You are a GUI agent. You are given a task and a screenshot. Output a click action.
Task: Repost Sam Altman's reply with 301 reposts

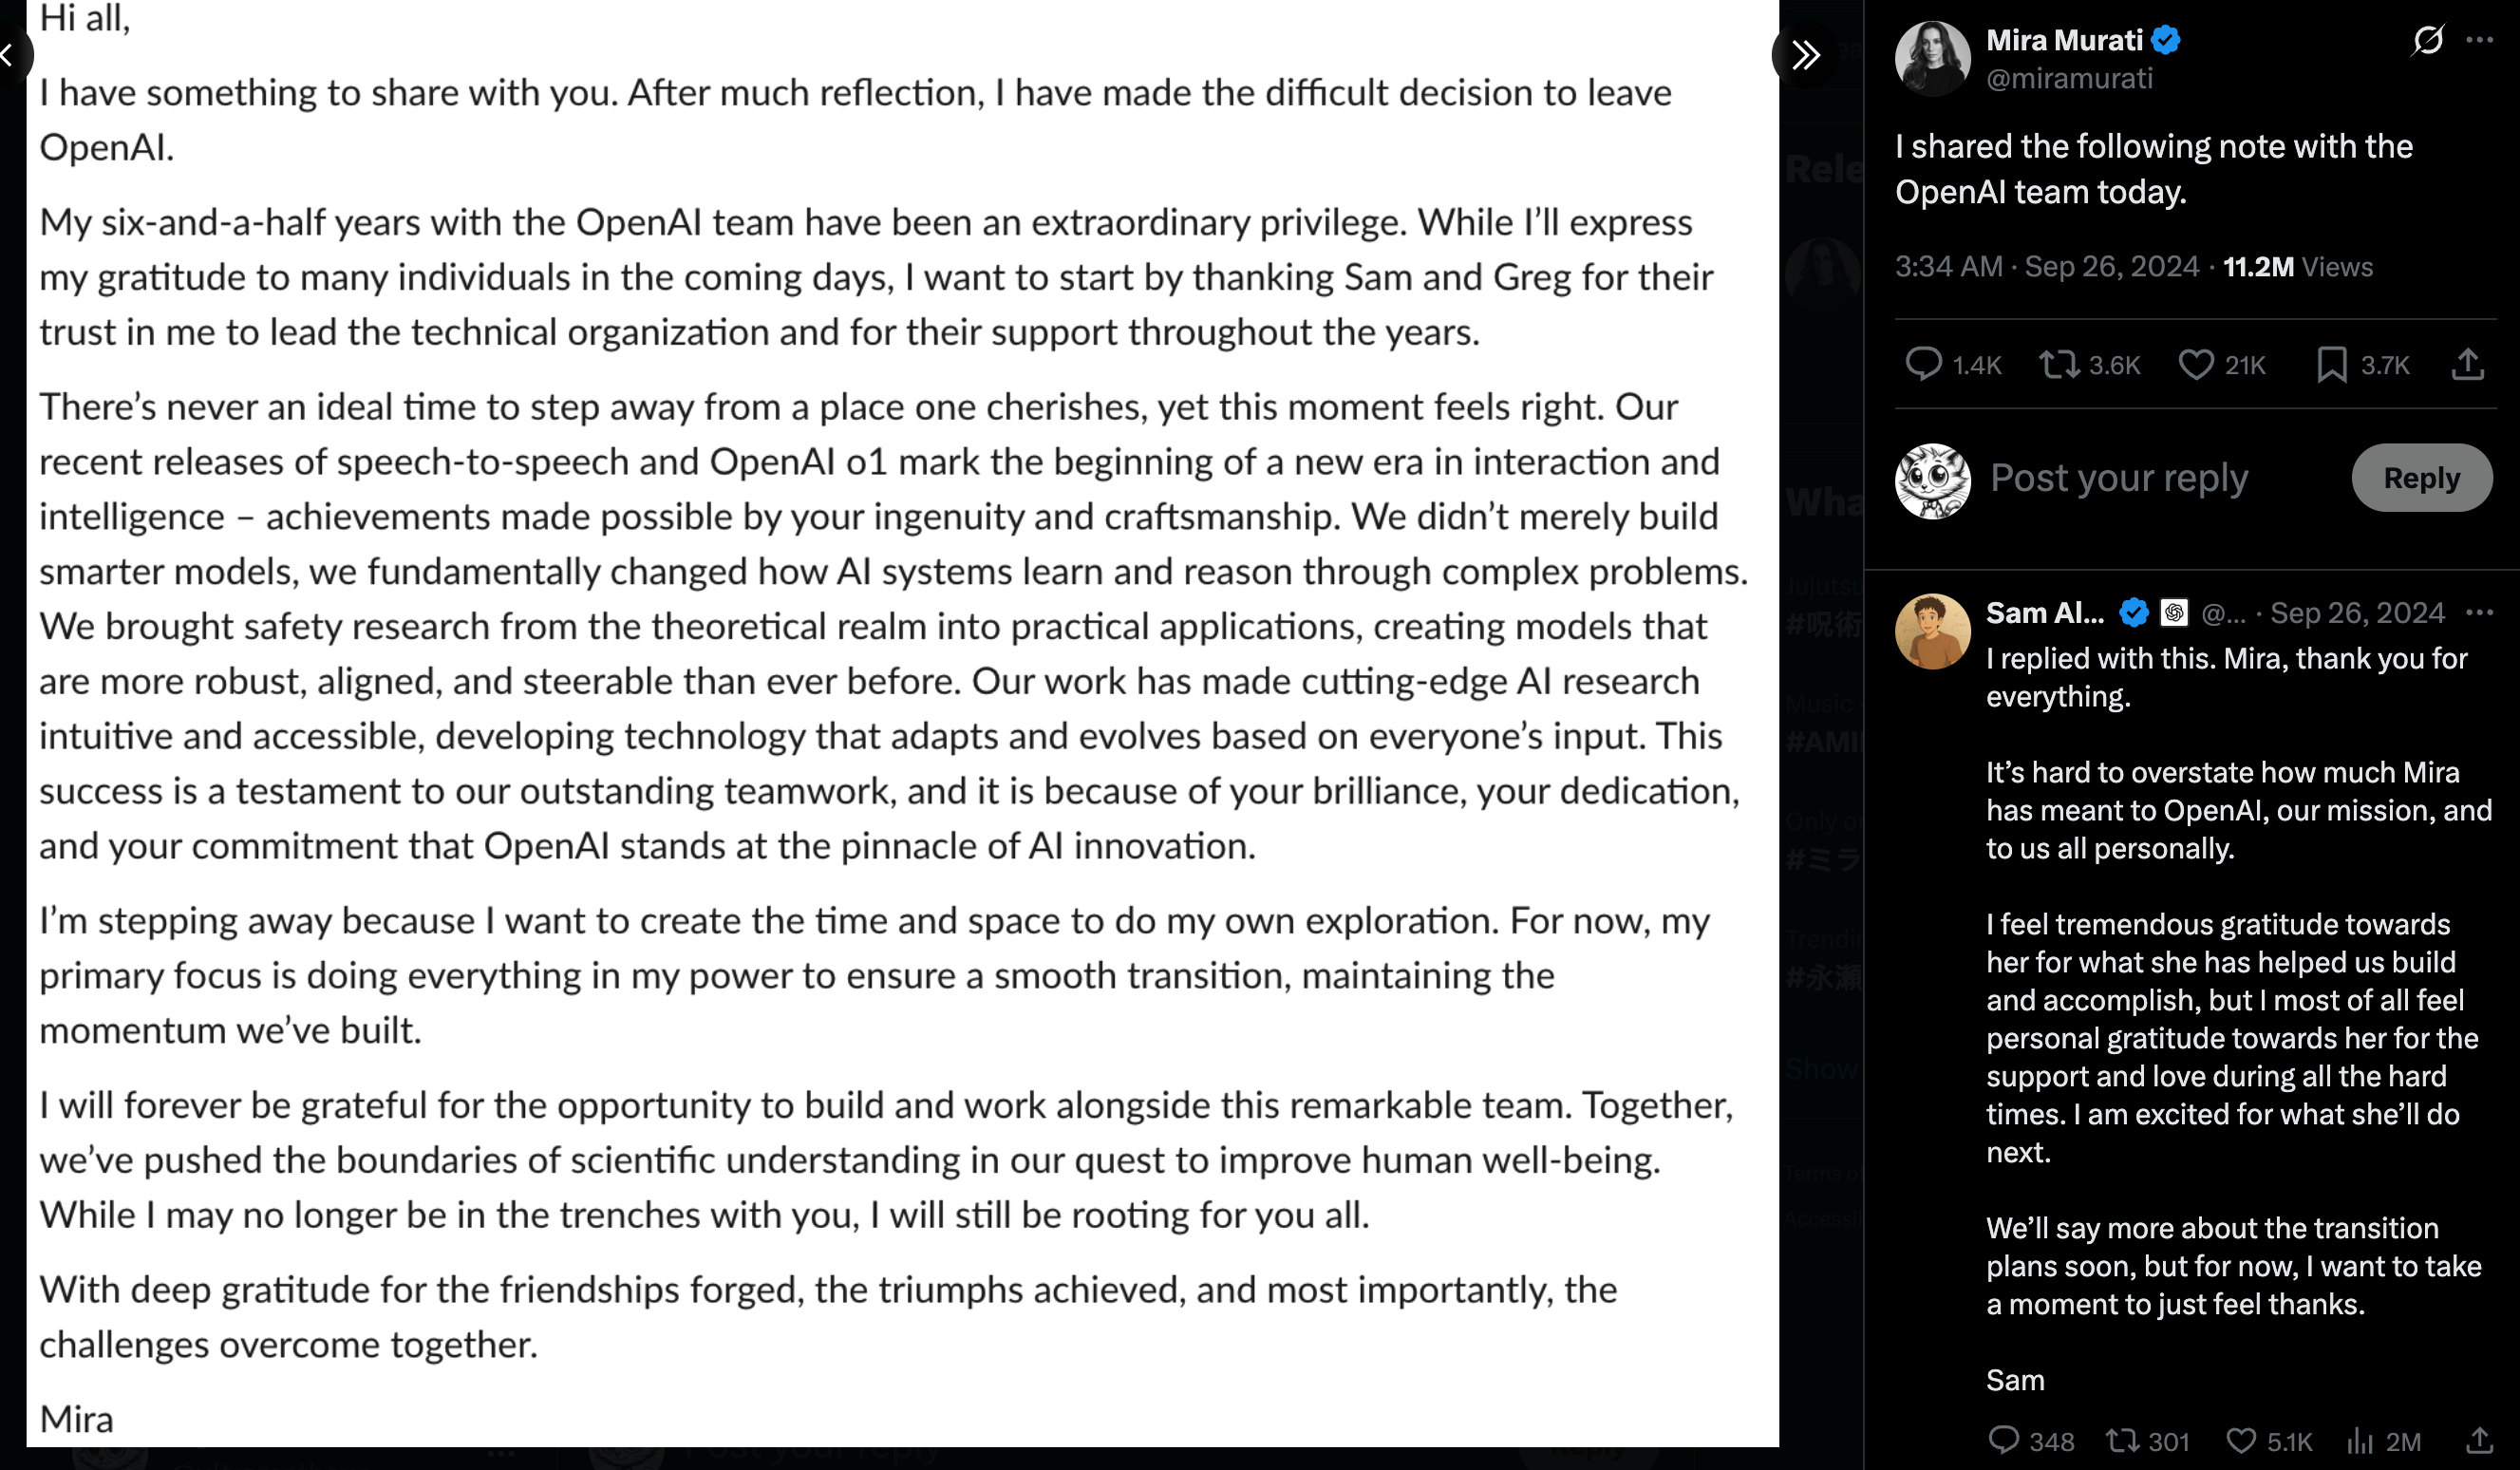pyautogui.click(x=2122, y=1440)
